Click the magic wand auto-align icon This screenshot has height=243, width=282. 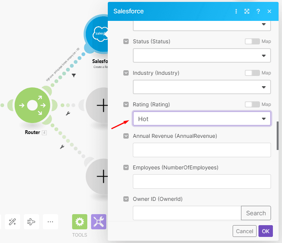(12, 222)
